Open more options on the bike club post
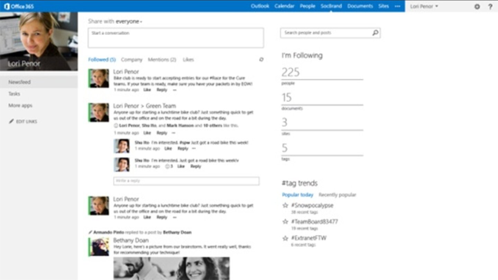The image size is (498, 280). click(x=174, y=90)
